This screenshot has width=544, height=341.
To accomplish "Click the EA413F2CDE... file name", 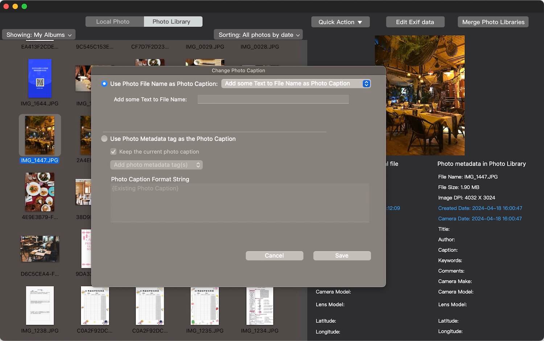I will 40,47.
